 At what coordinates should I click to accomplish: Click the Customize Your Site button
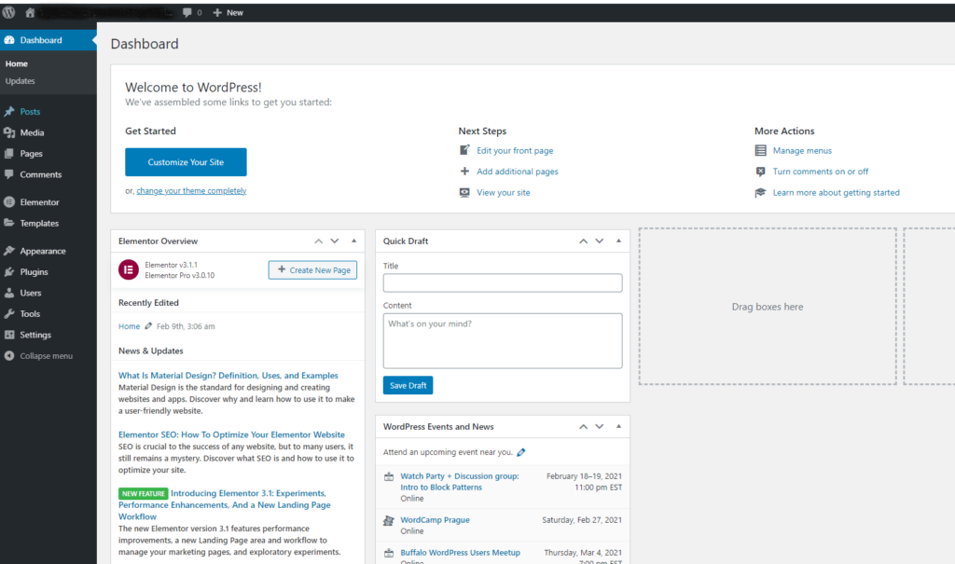tap(186, 162)
